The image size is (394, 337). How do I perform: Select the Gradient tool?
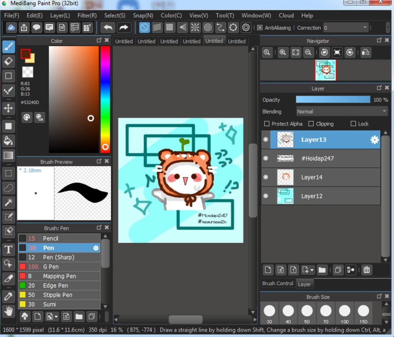[8, 155]
